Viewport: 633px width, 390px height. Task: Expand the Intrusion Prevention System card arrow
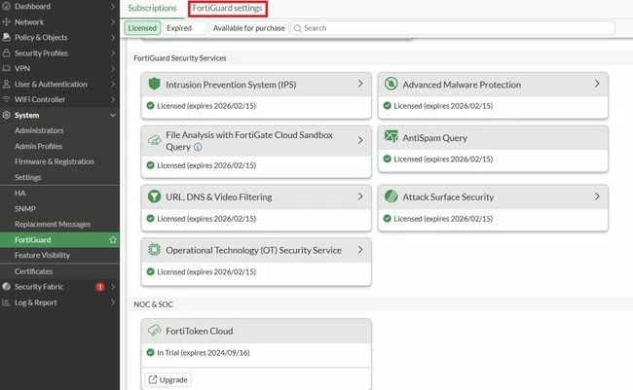[360, 84]
